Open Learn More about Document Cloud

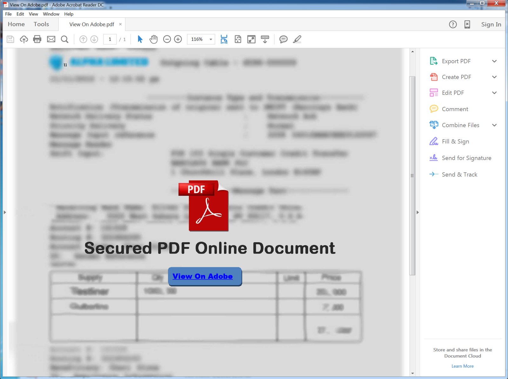point(462,366)
